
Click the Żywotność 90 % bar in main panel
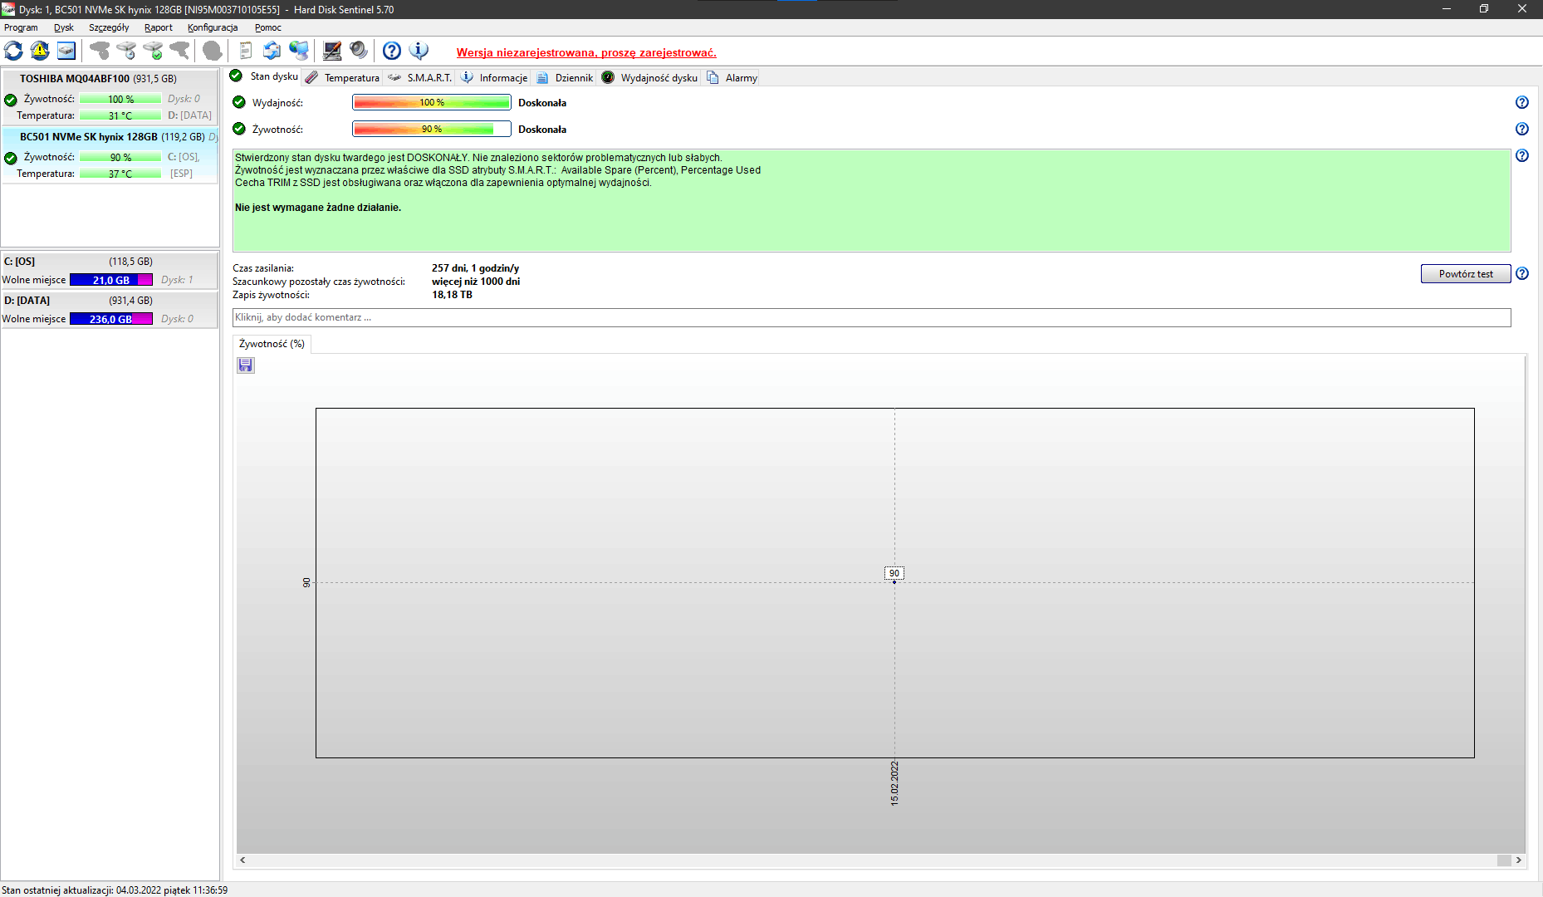coord(432,129)
